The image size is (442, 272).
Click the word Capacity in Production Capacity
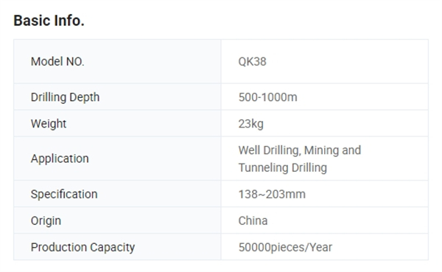click(x=113, y=248)
